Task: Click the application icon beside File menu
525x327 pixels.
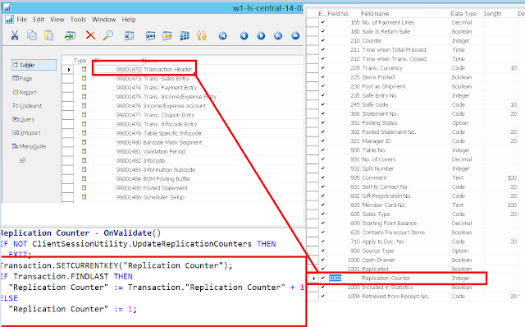Action: [x=9, y=20]
